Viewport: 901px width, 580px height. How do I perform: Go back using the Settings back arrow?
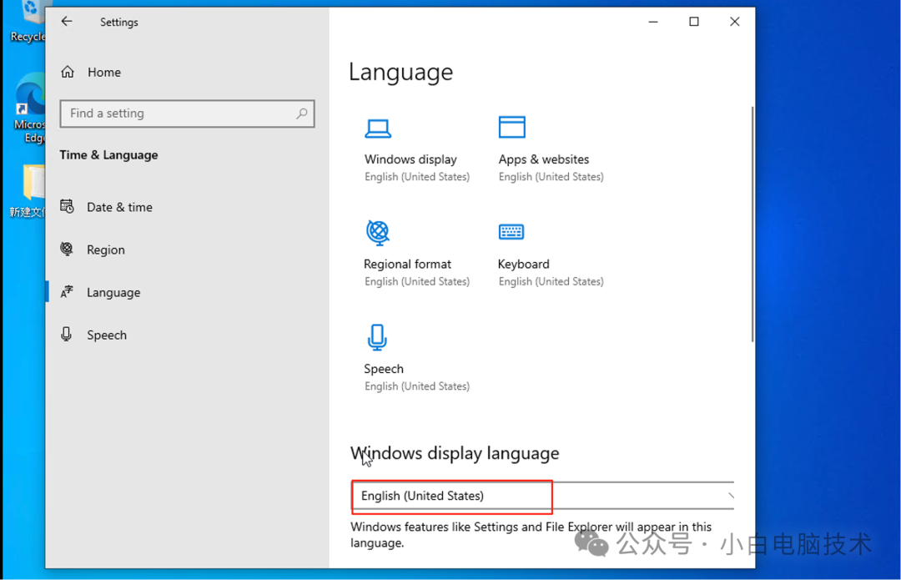67,21
